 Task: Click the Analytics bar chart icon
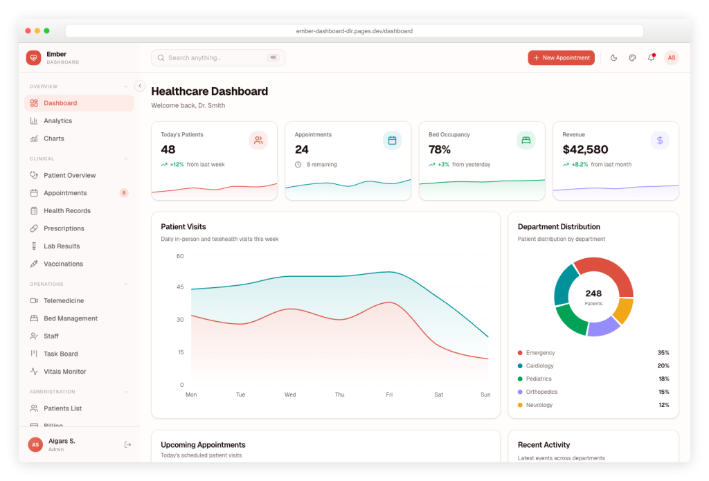34,120
